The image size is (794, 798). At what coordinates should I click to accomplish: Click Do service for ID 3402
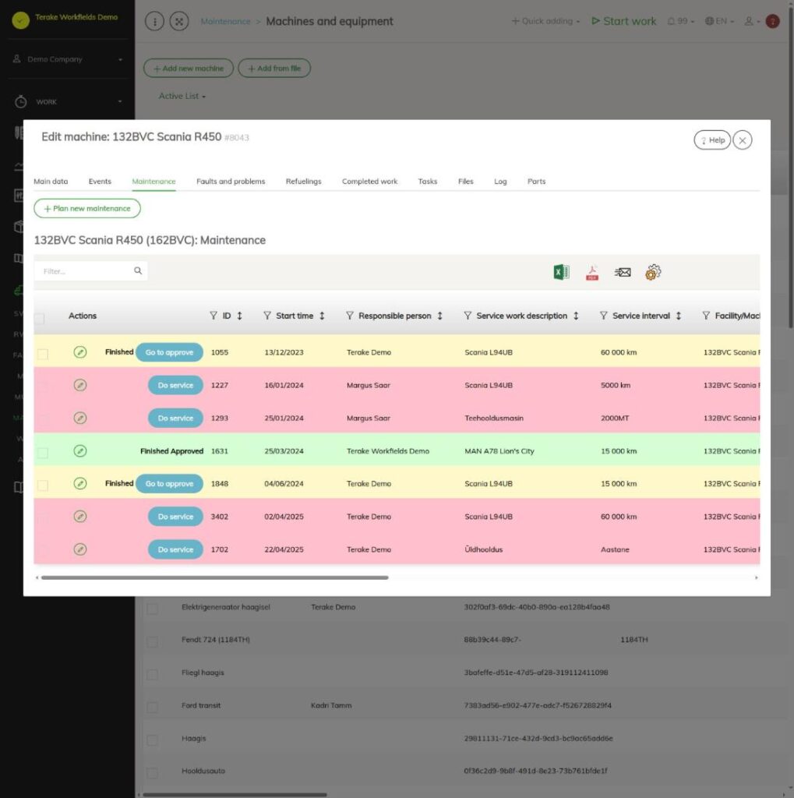[x=175, y=517]
